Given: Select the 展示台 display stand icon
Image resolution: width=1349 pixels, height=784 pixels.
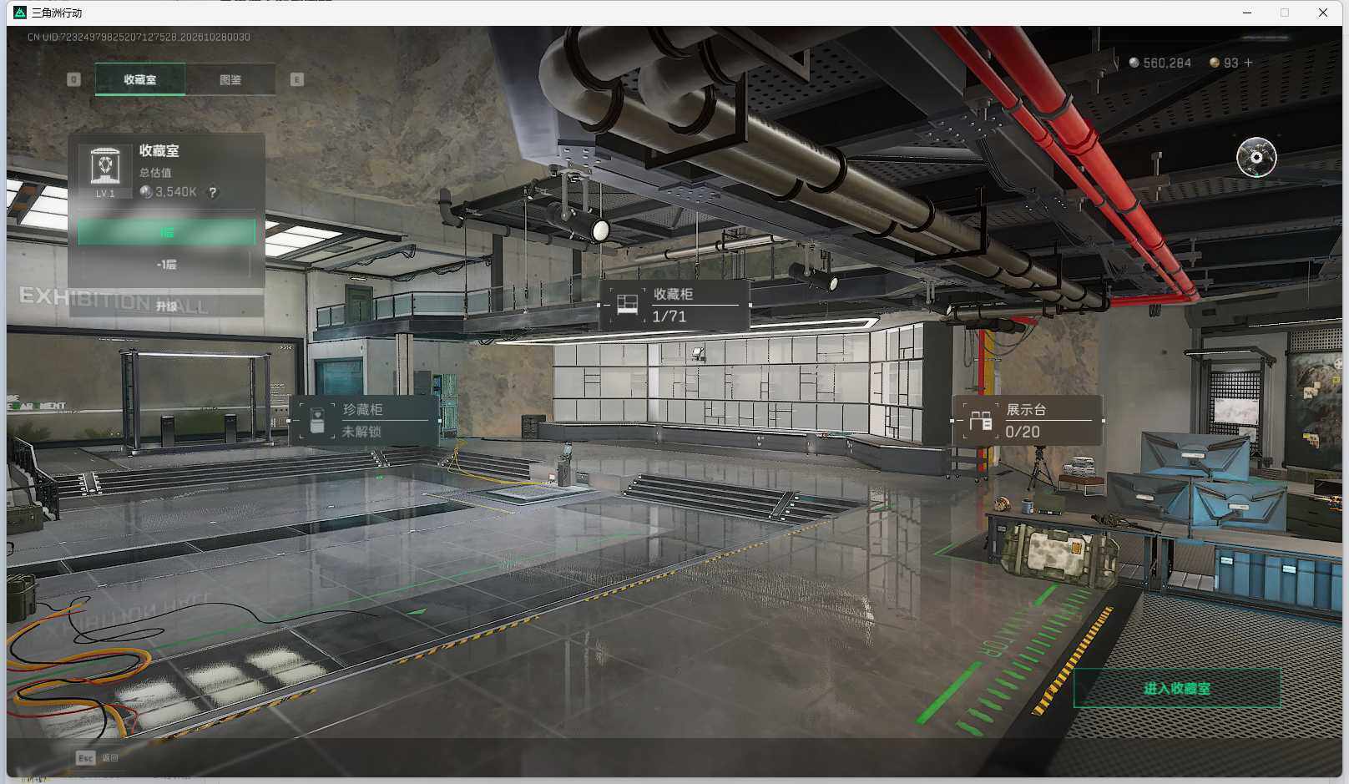Looking at the screenshot, I should point(981,420).
